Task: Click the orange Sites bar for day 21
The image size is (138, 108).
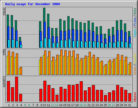Action: (90, 63)
